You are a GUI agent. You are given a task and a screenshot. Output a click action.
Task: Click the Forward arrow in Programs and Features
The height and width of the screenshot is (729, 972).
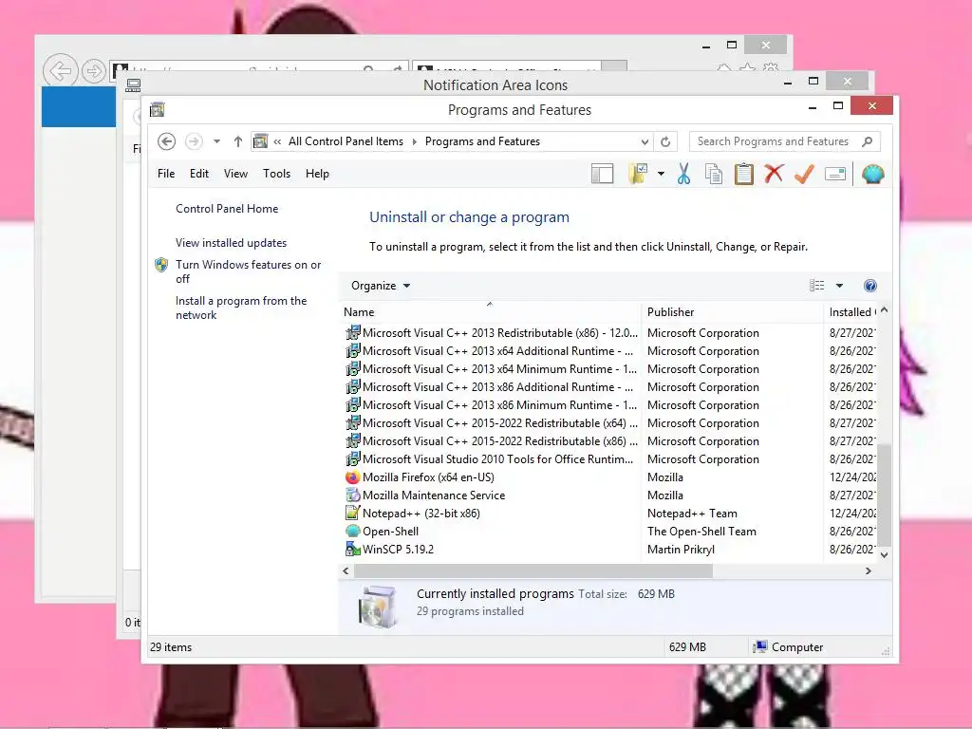194,142
